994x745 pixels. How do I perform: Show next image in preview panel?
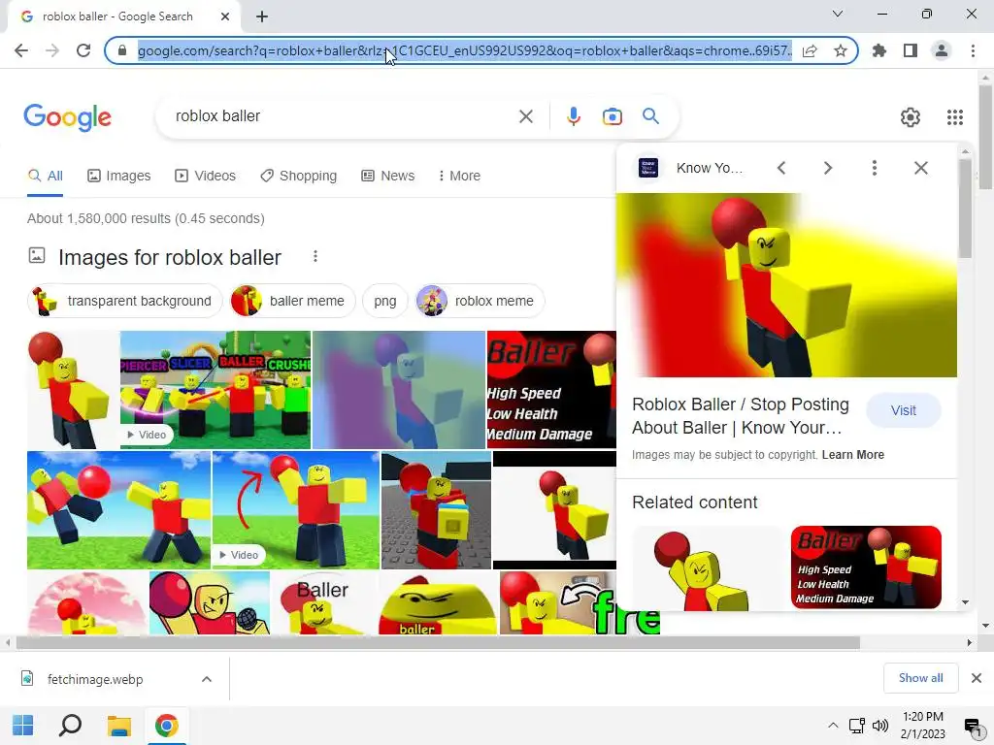[827, 168]
